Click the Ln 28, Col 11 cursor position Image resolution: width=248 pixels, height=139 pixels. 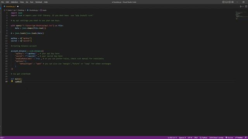click(x=172, y=137)
